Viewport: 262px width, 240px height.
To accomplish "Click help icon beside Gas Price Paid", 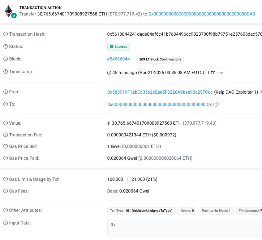I will pyautogui.click(x=6, y=158).
